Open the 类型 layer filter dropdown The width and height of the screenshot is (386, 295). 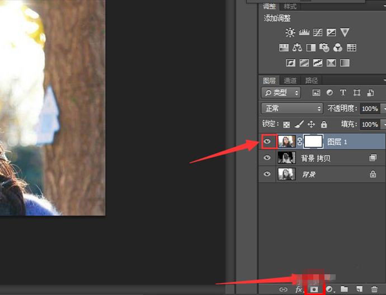click(x=281, y=92)
